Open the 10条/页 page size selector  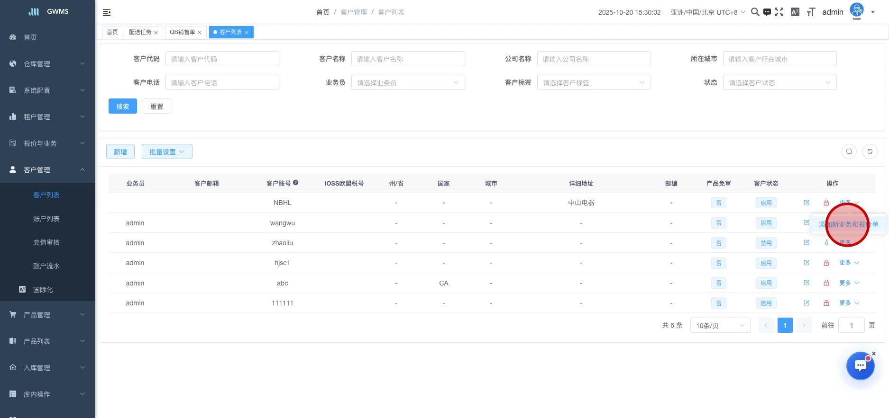pos(720,326)
